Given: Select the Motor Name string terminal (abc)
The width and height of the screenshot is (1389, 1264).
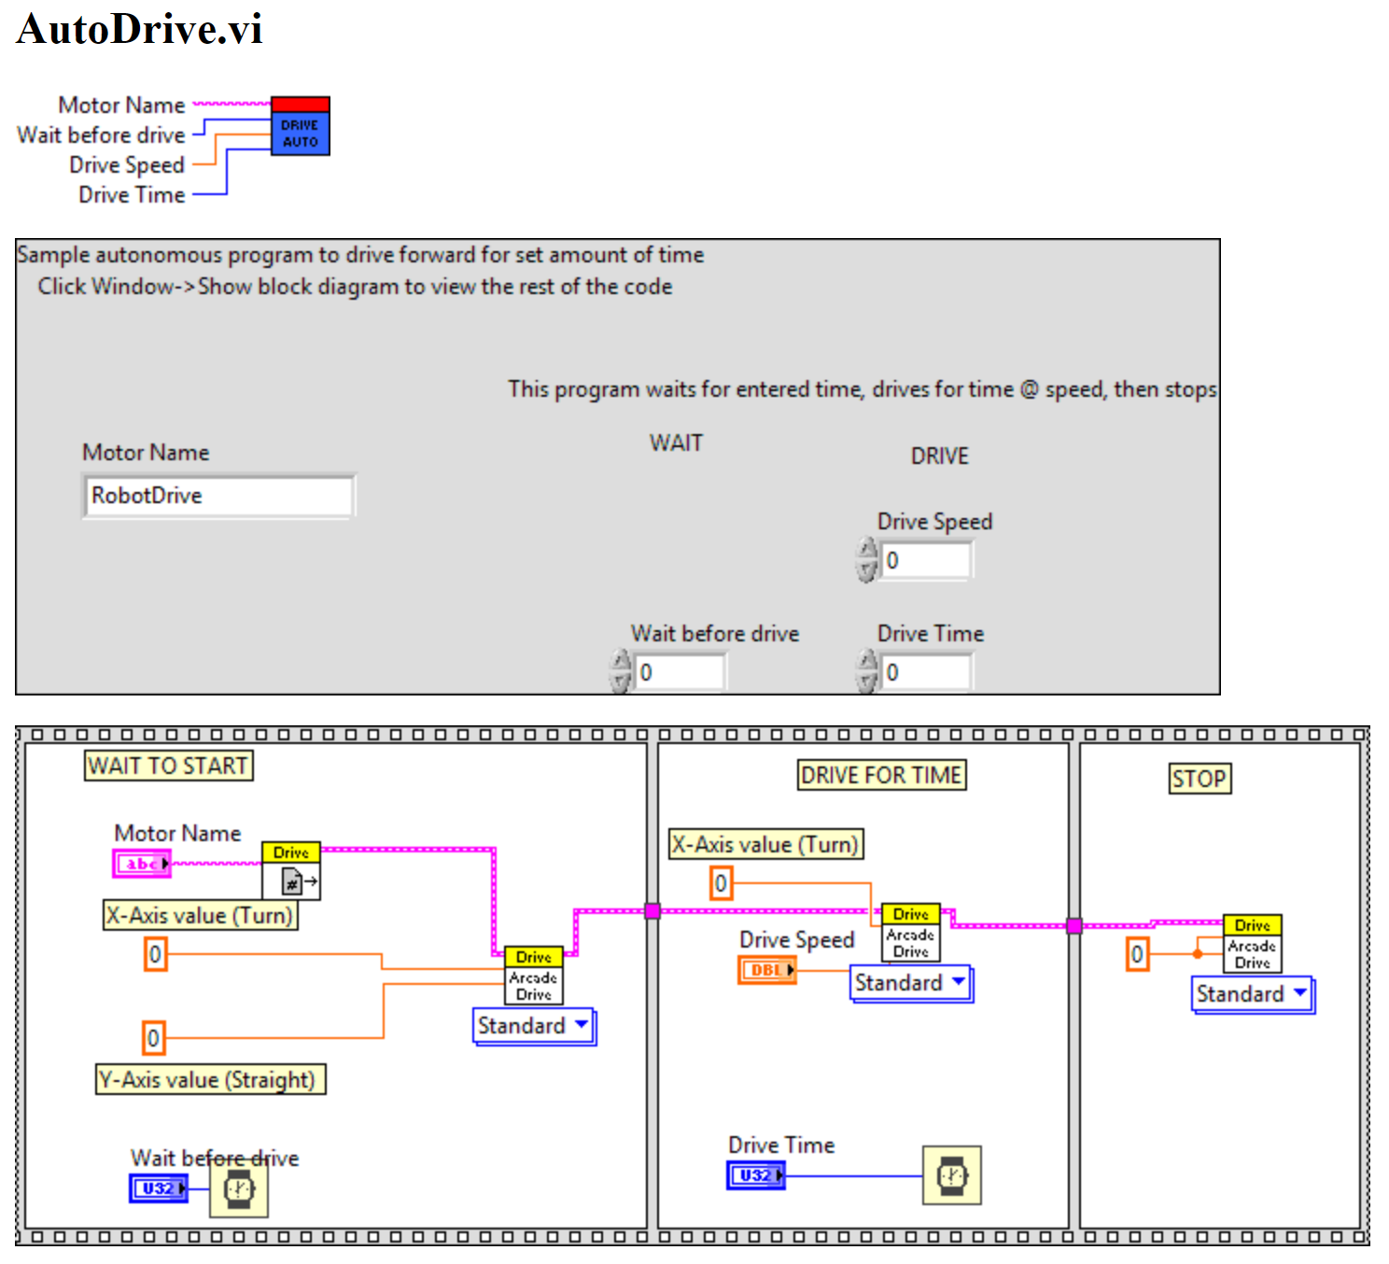Looking at the screenshot, I should [142, 864].
